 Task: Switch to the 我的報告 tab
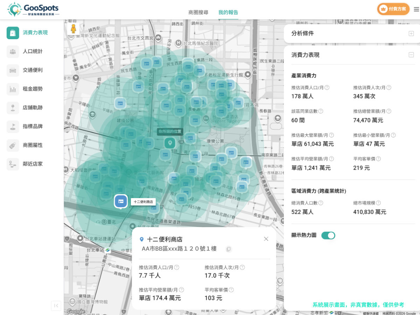tap(228, 12)
